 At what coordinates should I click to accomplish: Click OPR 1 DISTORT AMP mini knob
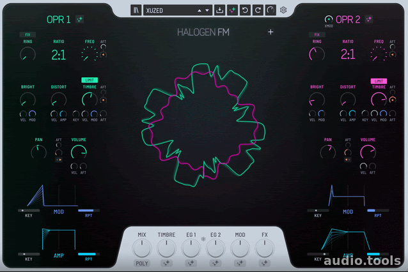click(x=63, y=114)
